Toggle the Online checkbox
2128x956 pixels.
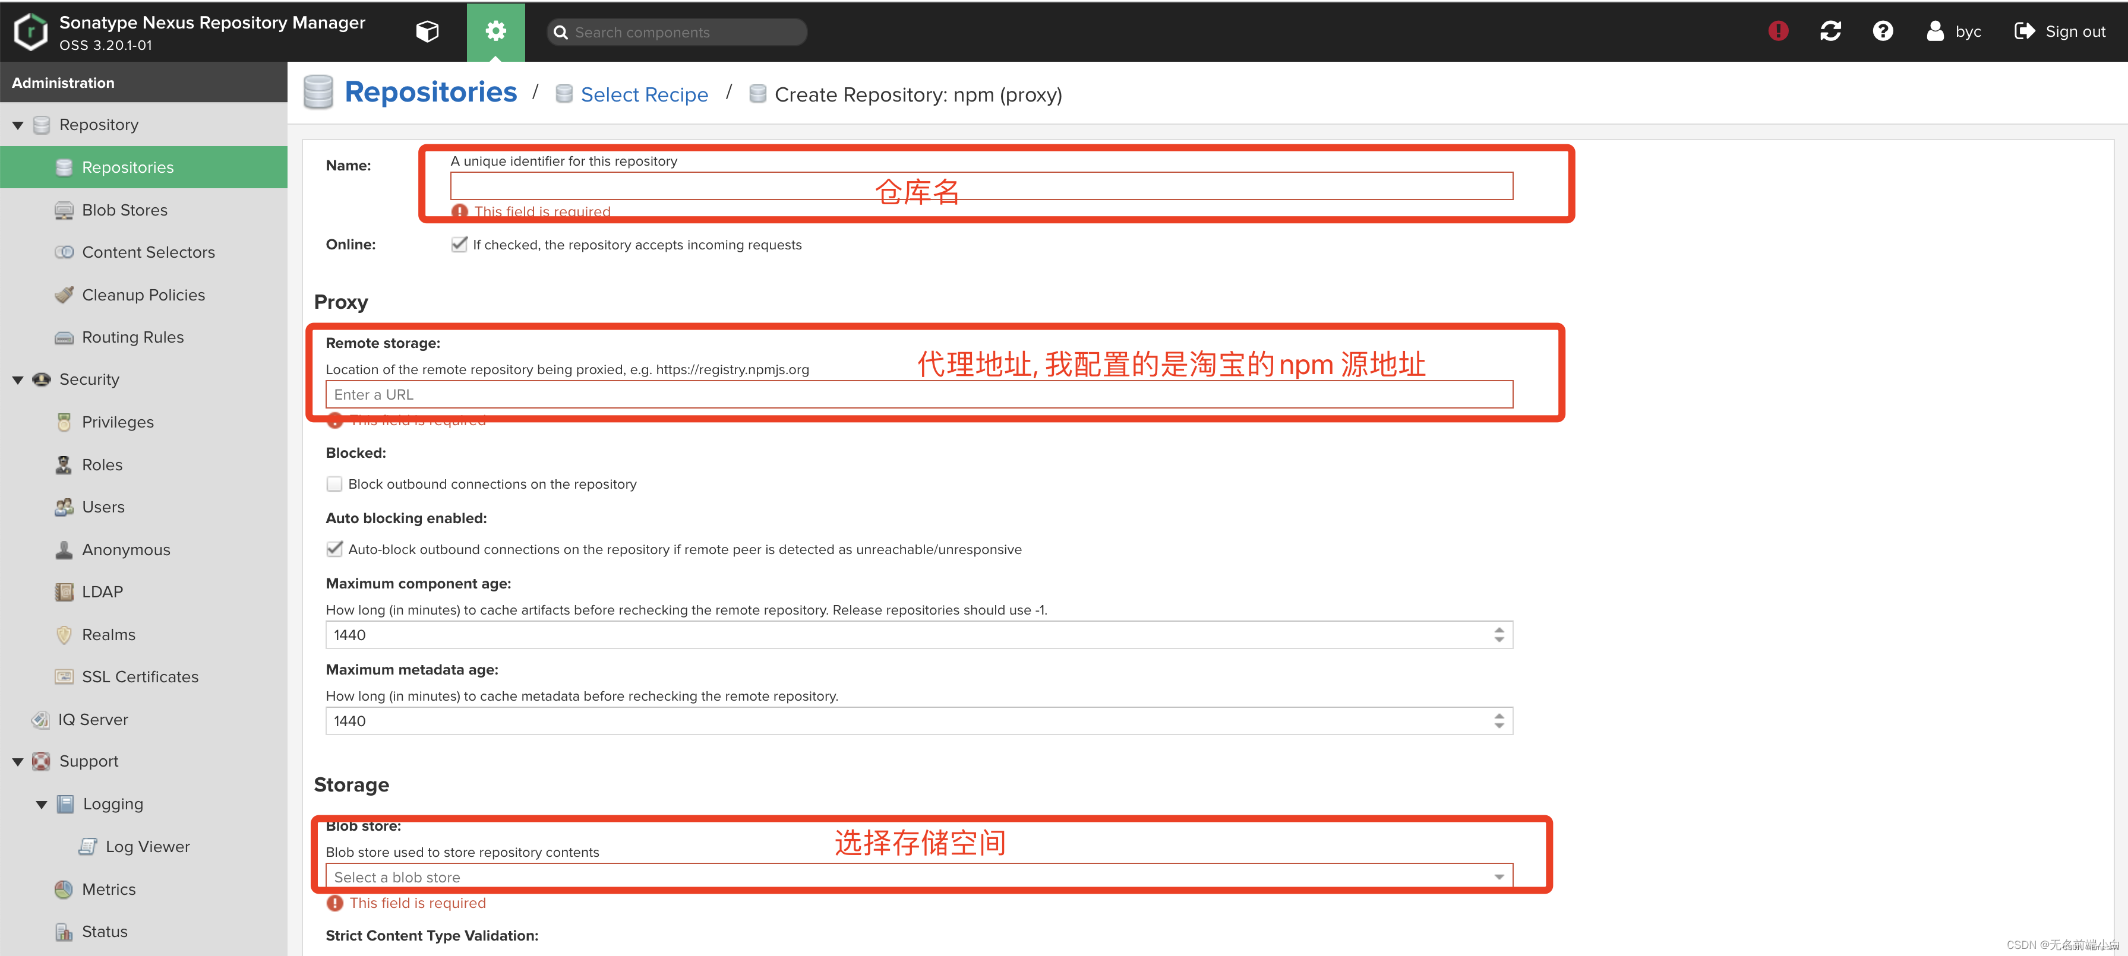click(x=459, y=245)
